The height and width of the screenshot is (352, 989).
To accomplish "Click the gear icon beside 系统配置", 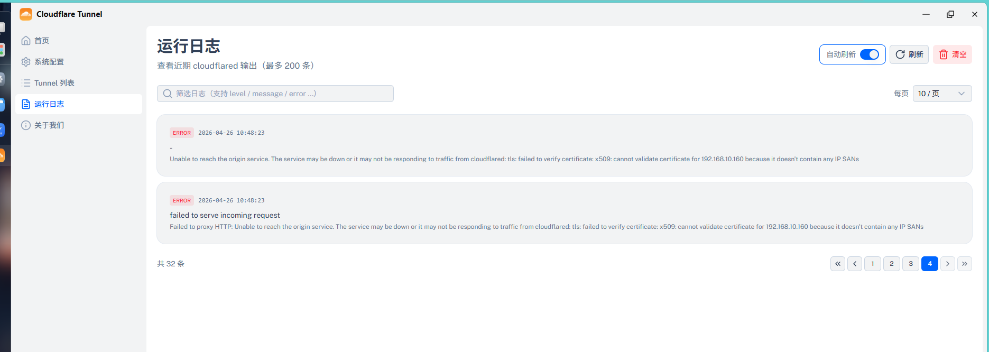I will click(26, 62).
